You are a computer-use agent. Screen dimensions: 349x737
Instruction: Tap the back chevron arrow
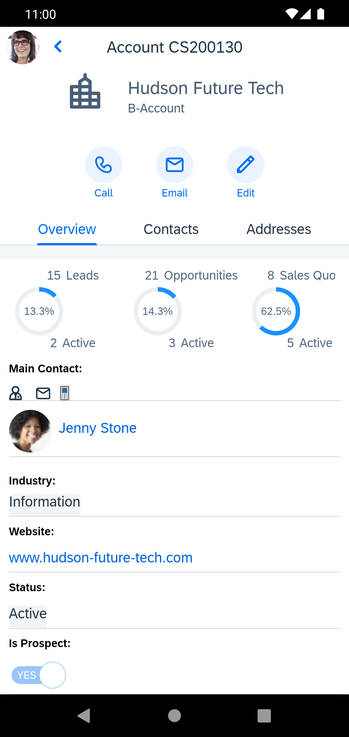coord(58,47)
